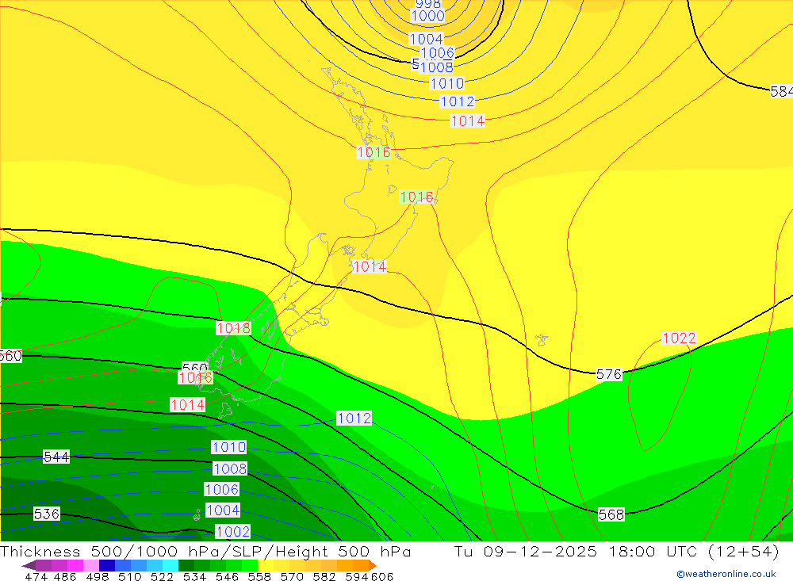This screenshot has width=793, height=581.
Task: Click the blue 1012 label directly above red 1014
Action: pos(458,101)
